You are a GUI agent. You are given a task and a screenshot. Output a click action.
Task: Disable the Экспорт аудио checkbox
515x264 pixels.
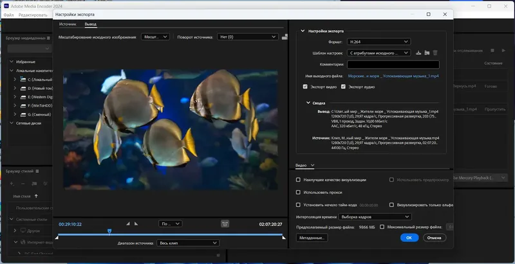pos(343,86)
